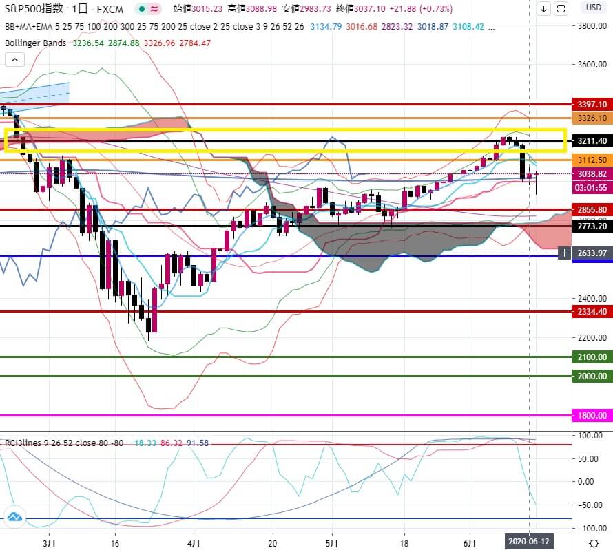Click the S&P500指数 symbol title
The width and height of the screenshot is (613, 550).
34,8
